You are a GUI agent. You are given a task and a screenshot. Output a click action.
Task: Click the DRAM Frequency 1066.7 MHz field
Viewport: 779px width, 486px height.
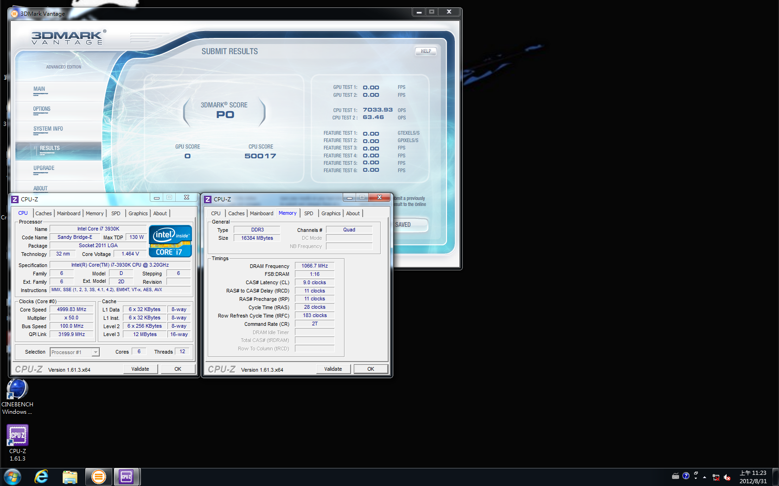click(x=314, y=266)
